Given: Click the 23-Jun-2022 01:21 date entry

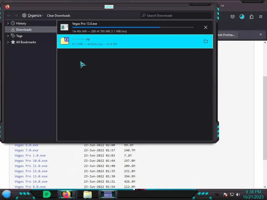Looking at the screenshot, I should tap(99, 182).
